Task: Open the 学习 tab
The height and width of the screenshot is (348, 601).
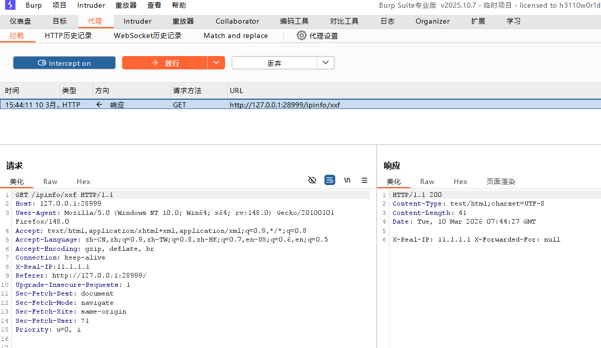Action: [513, 22]
